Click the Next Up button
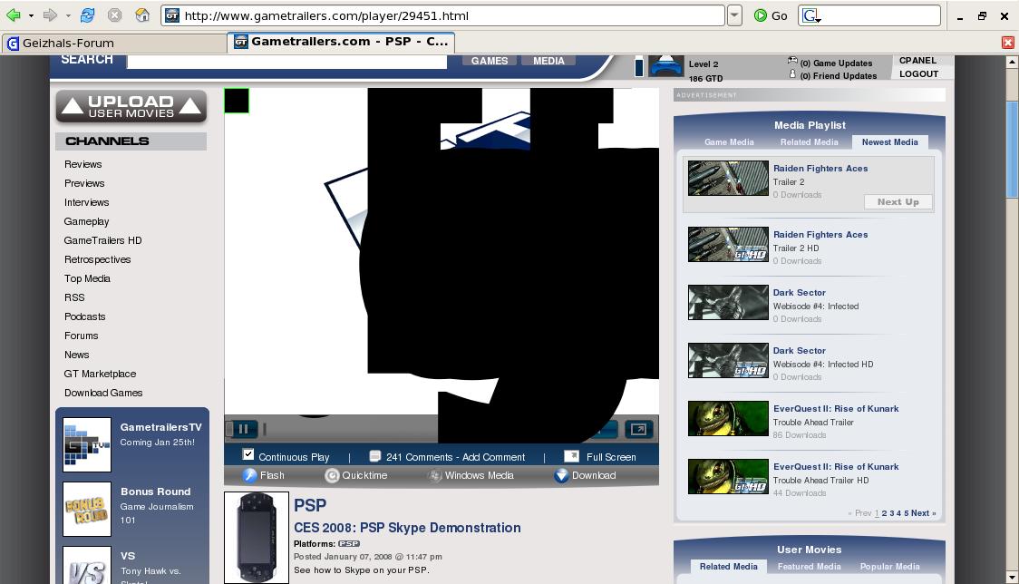 click(x=898, y=202)
